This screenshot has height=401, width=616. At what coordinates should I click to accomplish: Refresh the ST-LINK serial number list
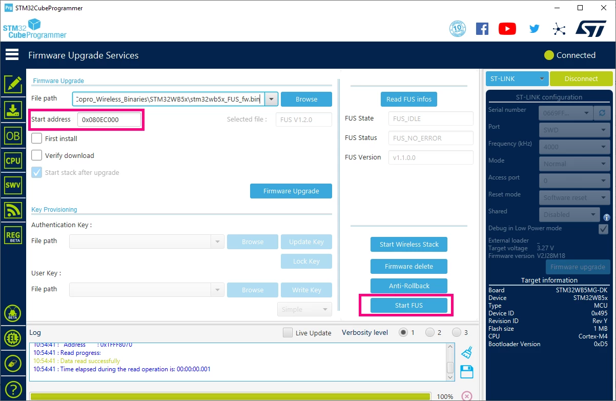pos(601,112)
